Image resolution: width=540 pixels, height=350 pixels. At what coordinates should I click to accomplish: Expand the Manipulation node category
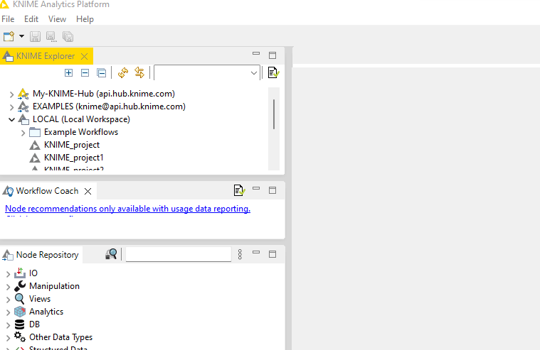point(8,287)
